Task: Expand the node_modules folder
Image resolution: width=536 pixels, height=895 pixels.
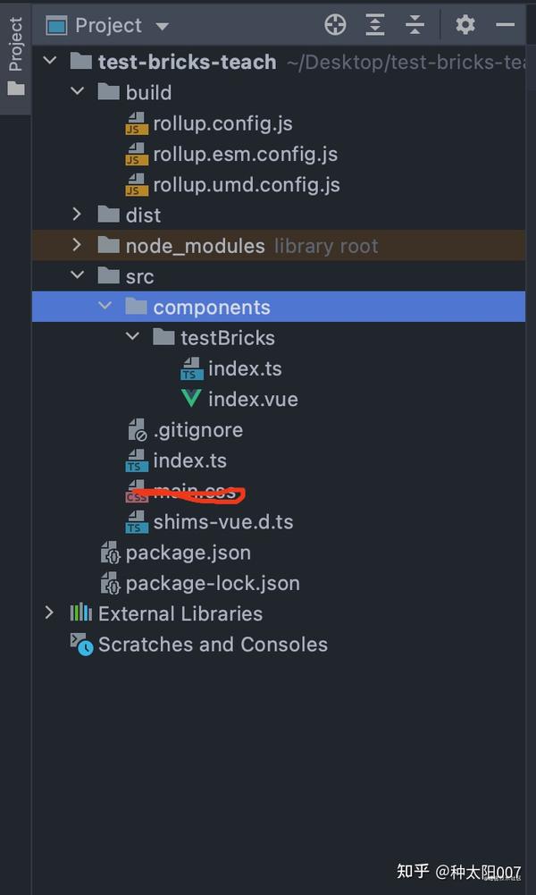Action: pos(77,246)
